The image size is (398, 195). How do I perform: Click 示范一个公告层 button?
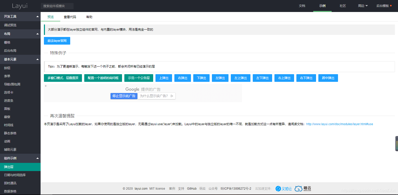coord(139,78)
